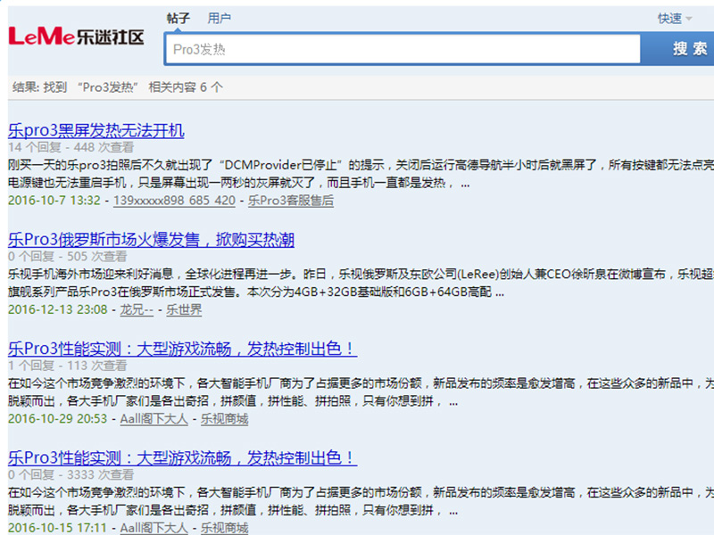Screen dimensions: 714x535
Task: Open the 乐Pro3客服售后 forum section
Action: (291, 200)
